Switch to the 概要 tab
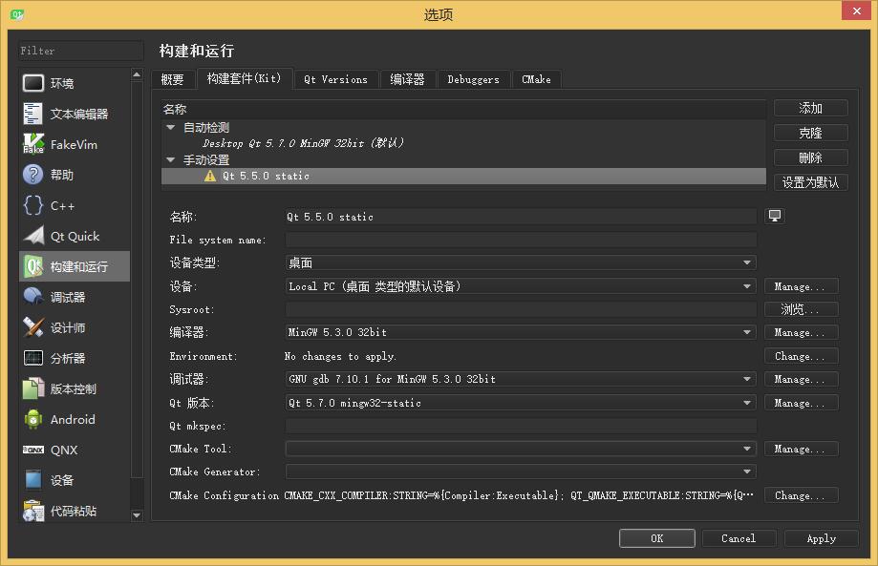Screen dimensions: 878x566 (x=173, y=79)
